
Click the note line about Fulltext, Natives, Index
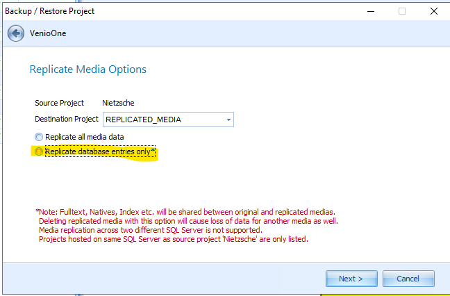185,212
